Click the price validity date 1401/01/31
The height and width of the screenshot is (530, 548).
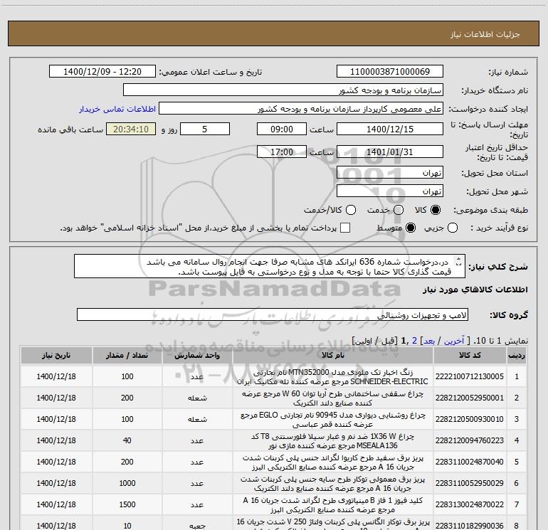click(390, 152)
